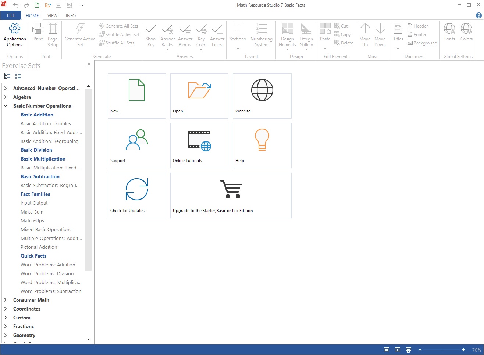This screenshot has height=355, width=484.
Task: Click the Website start tile
Action: pyautogui.click(x=262, y=96)
